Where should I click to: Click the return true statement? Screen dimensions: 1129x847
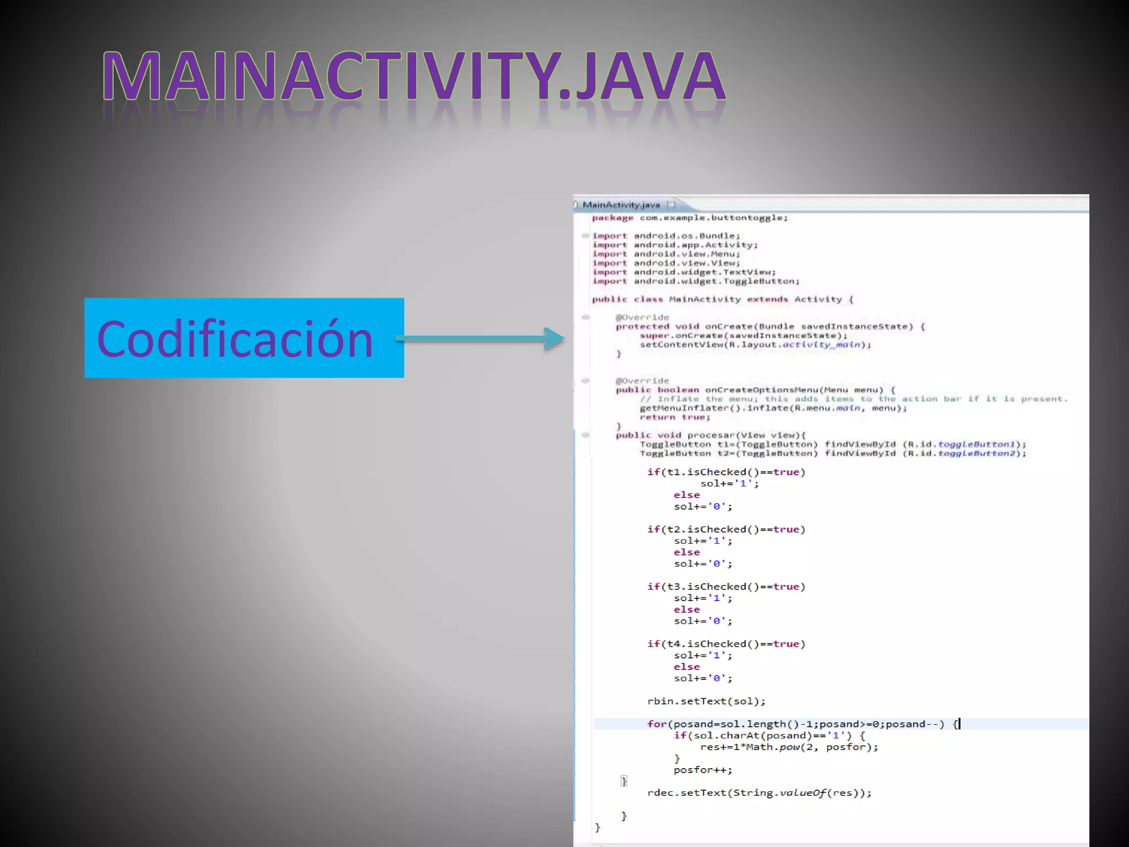[x=675, y=417]
